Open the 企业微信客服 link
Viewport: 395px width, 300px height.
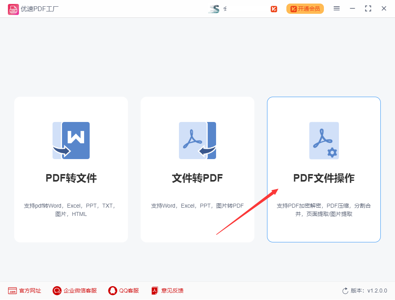click(80, 291)
